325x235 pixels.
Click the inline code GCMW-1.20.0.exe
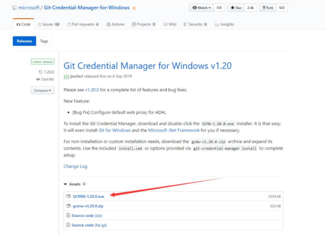(x=218, y=124)
